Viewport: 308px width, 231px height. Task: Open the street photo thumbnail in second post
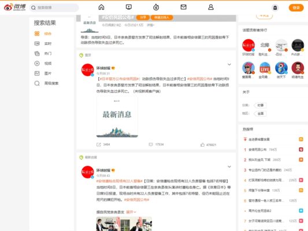point(124,223)
